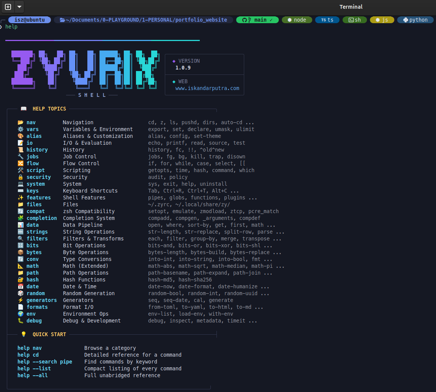Click the 'help --search pipe' command

45,362
